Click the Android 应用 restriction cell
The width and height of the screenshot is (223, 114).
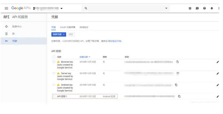coord(109,96)
